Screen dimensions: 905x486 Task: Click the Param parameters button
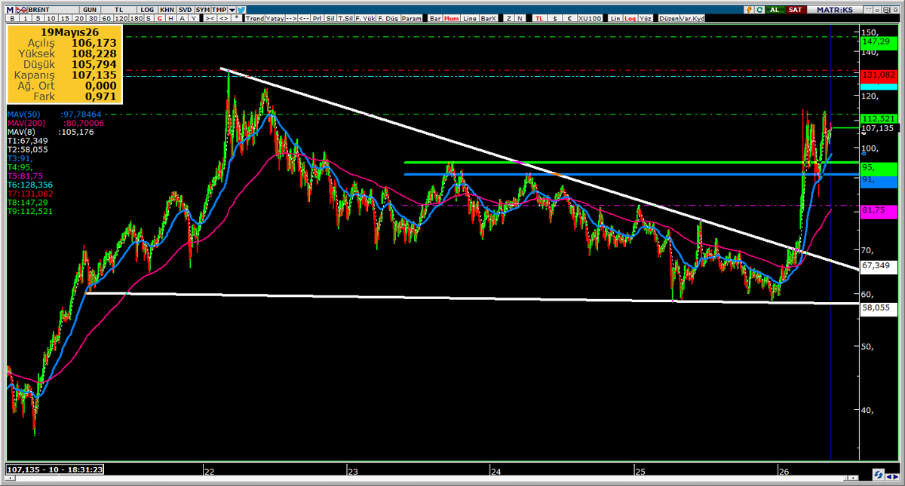(412, 18)
